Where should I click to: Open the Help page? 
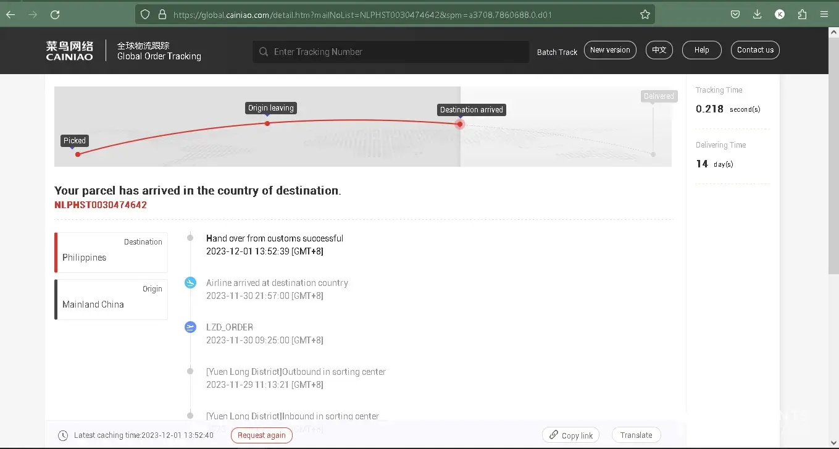tap(702, 50)
